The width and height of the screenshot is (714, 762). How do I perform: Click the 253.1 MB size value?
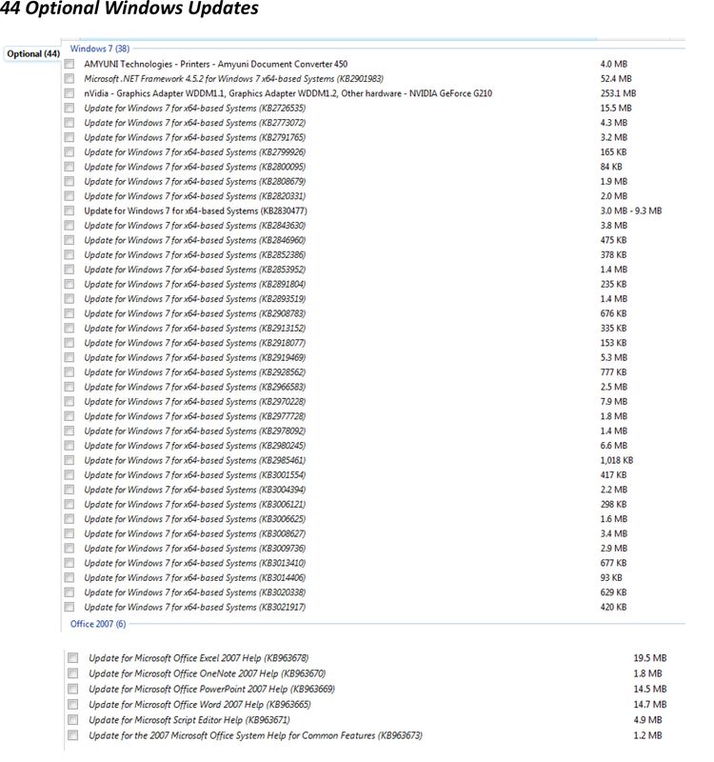pyautogui.click(x=618, y=93)
